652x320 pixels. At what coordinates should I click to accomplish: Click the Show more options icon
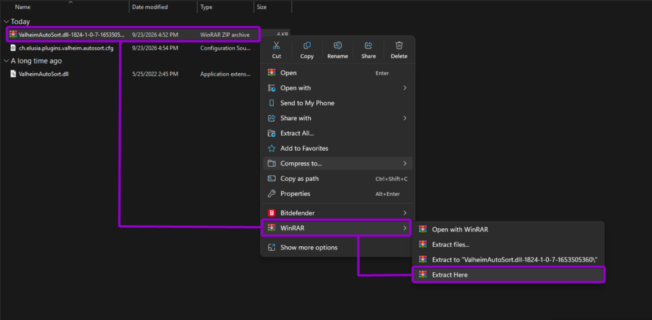click(x=271, y=247)
